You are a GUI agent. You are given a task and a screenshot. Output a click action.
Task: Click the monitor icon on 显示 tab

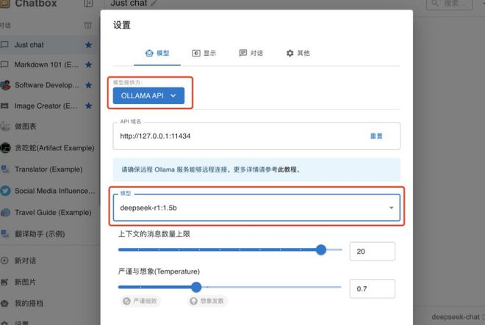(x=196, y=53)
